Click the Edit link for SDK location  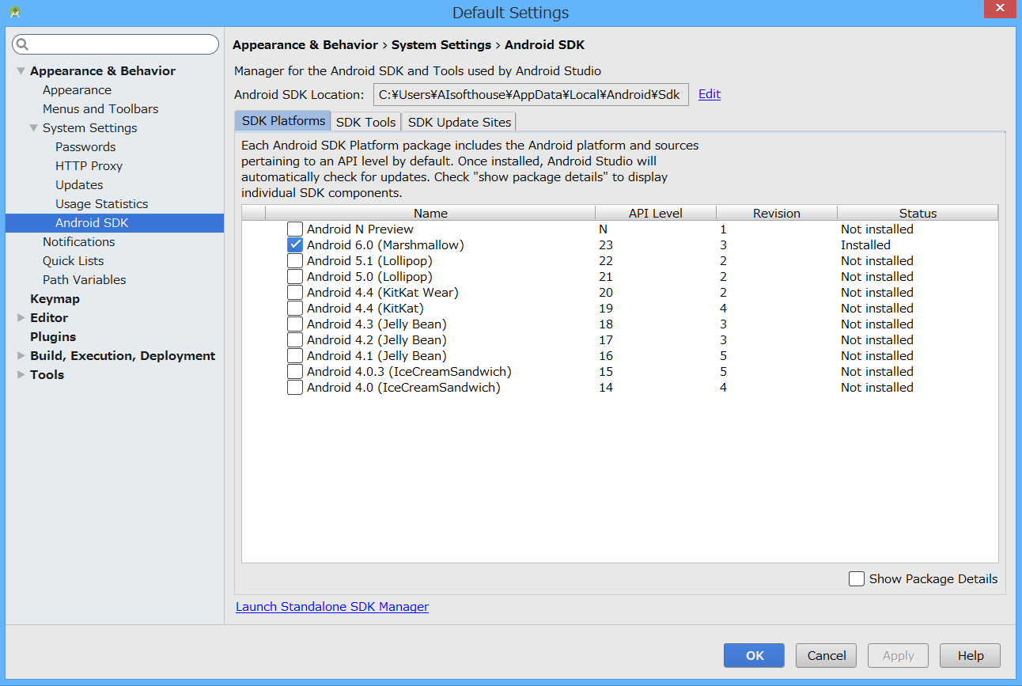[x=710, y=94]
